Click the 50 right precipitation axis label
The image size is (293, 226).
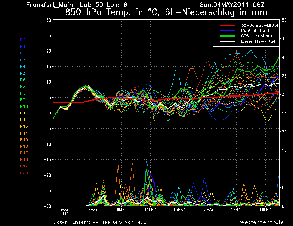[x=284, y=20]
